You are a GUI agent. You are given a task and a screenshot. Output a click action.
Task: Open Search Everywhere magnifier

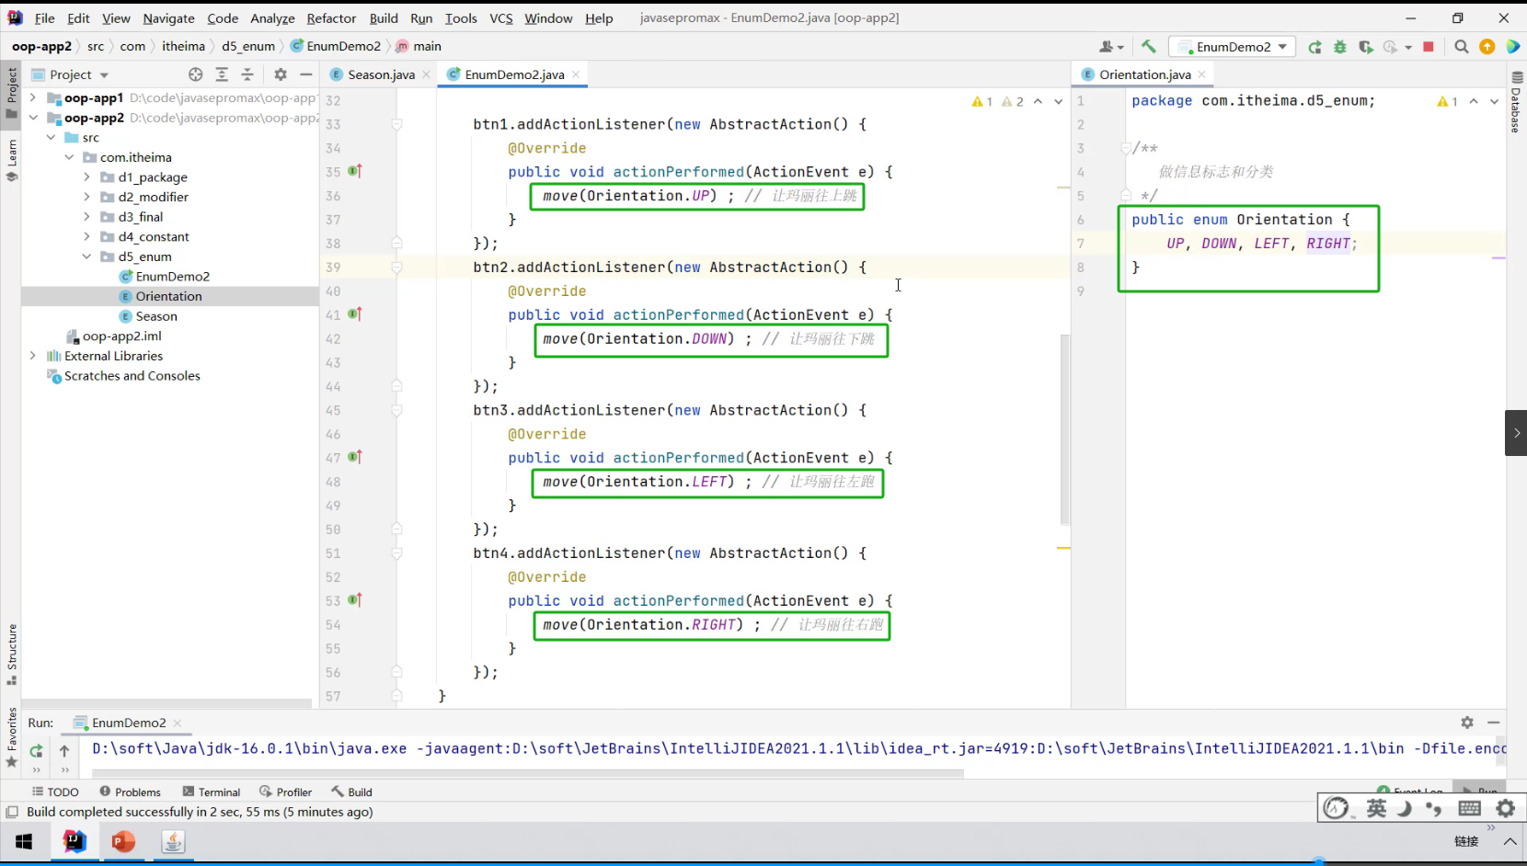point(1461,47)
